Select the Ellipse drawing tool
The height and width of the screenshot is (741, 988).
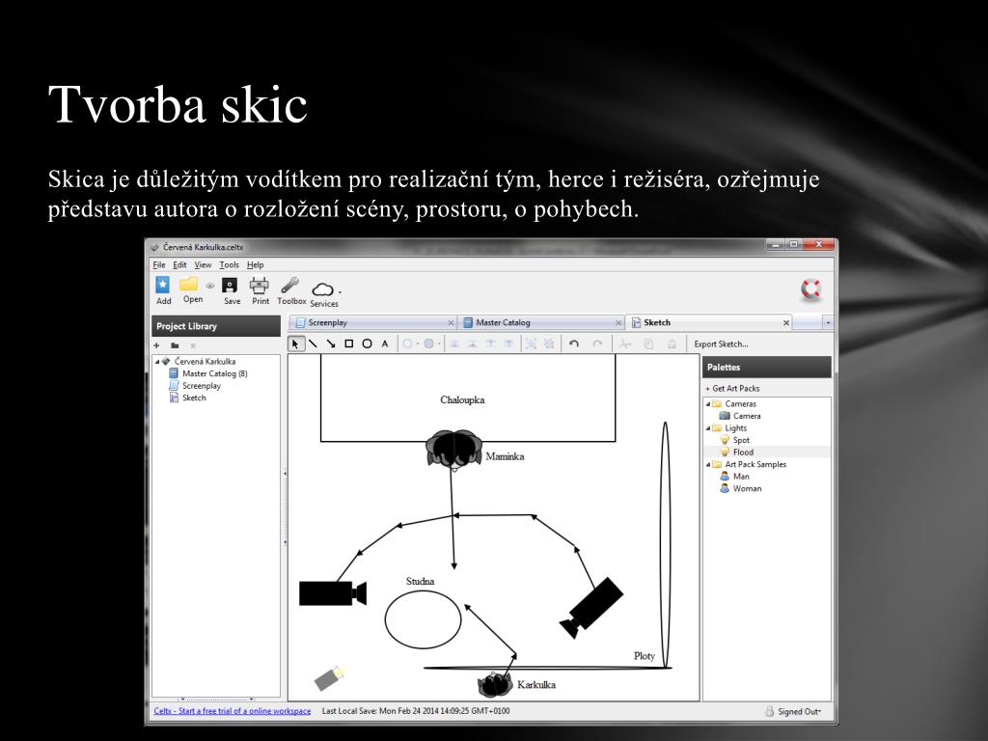point(367,344)
